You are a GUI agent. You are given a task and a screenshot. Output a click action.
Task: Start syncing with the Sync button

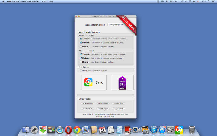[x=94, y=82]
